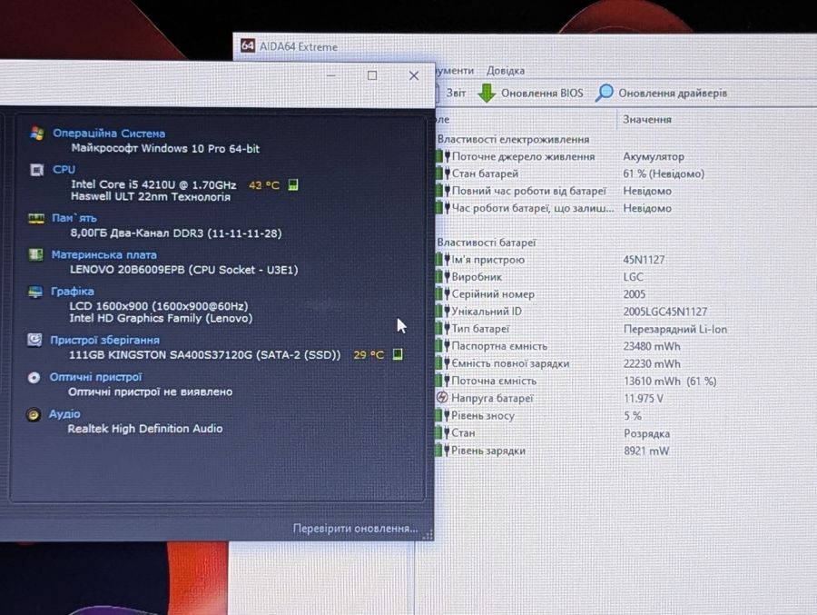Open the Пам'ять section link
Viewport: 817px width, 615px height.
pos(74,218)
